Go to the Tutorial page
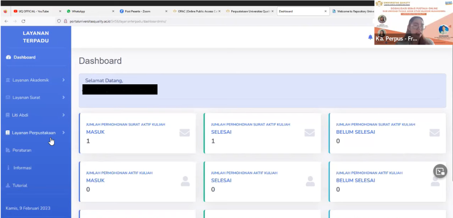 coord(20,186)
